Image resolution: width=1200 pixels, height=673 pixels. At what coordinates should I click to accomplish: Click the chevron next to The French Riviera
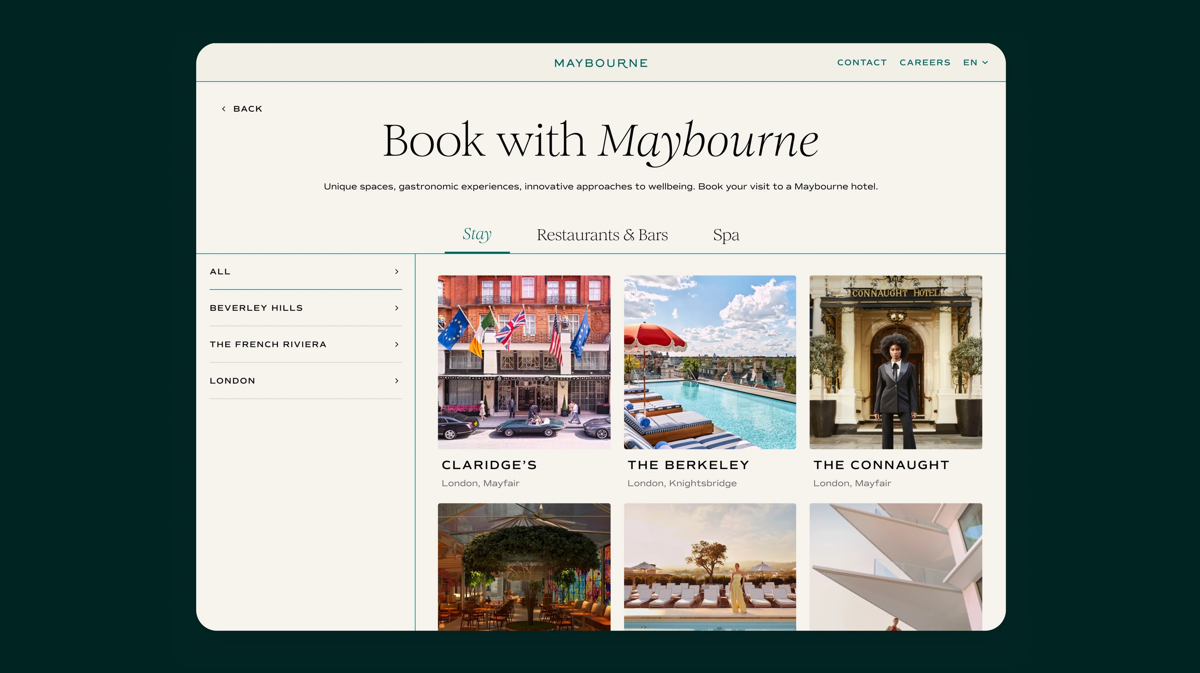click(x=397, y=344)
